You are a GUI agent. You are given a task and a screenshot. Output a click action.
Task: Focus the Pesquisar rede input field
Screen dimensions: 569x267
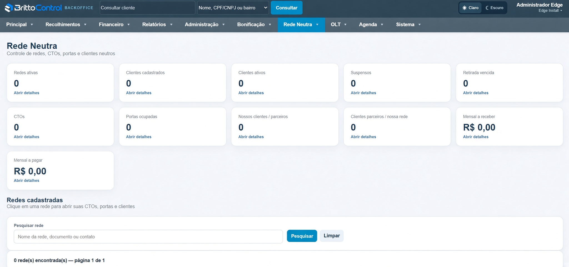coord(148,237)
